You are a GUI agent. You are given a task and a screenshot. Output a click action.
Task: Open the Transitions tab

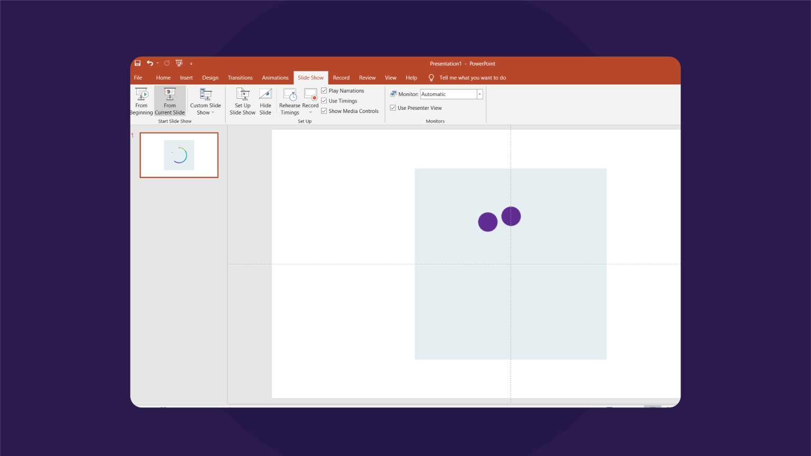coord(240,78)
